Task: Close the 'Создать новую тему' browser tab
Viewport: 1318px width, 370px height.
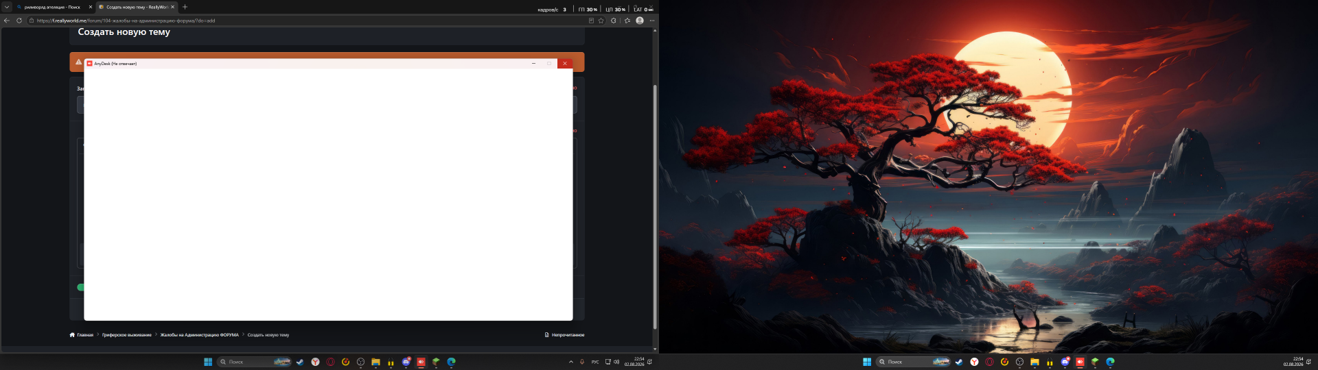Action: (x=172, y=7)
